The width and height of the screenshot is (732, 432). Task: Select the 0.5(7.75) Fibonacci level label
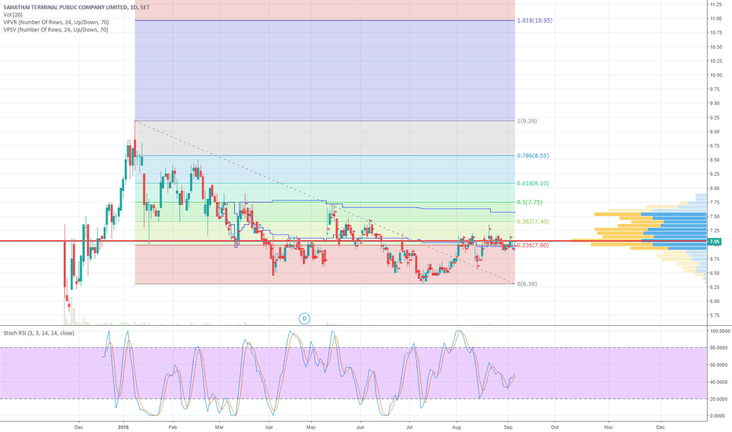click(x=529, y=202)
